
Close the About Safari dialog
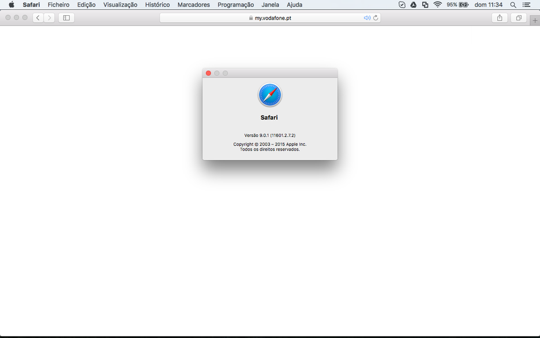click(x=208, y=73)
